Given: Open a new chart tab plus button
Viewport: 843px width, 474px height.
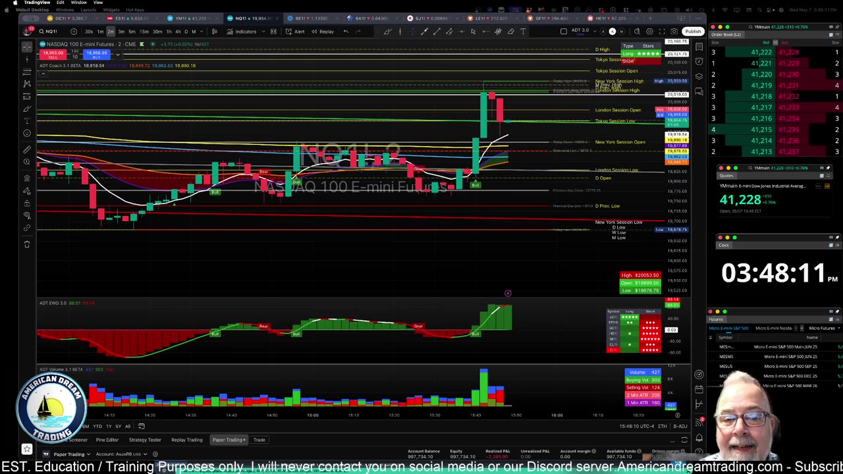Looking at the screenshot, I should [x=649, y=18].
